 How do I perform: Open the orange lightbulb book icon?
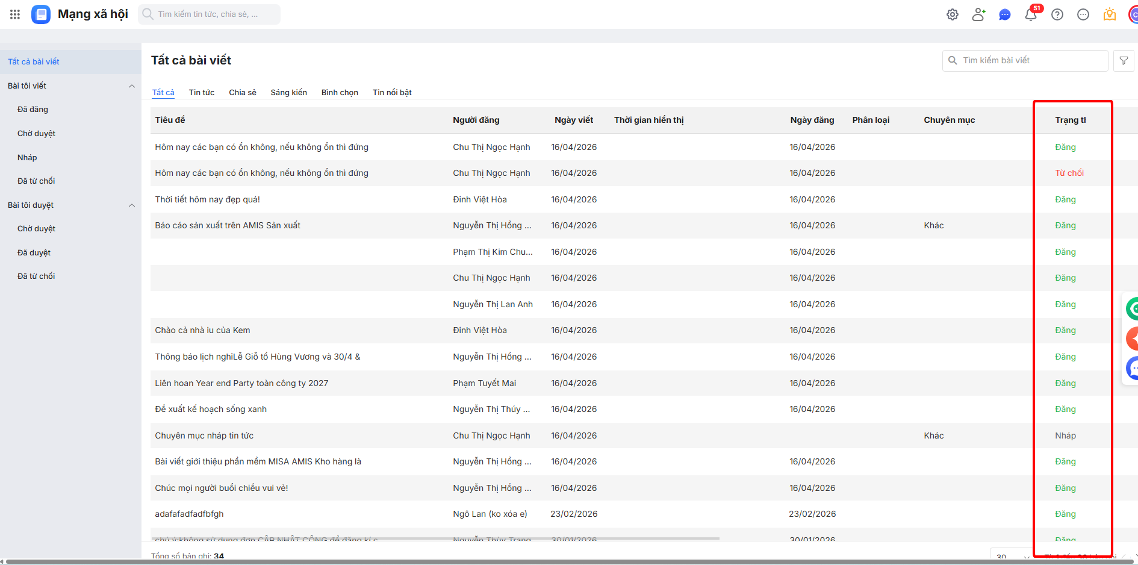click(x=1110, y=14)
